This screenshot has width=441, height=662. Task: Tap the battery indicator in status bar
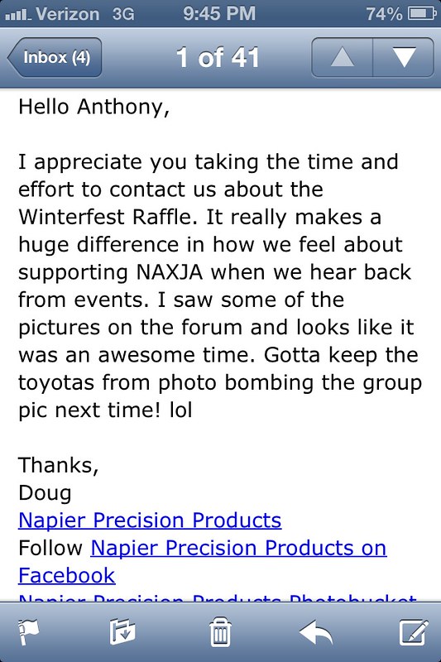click(x=422, y=14)
